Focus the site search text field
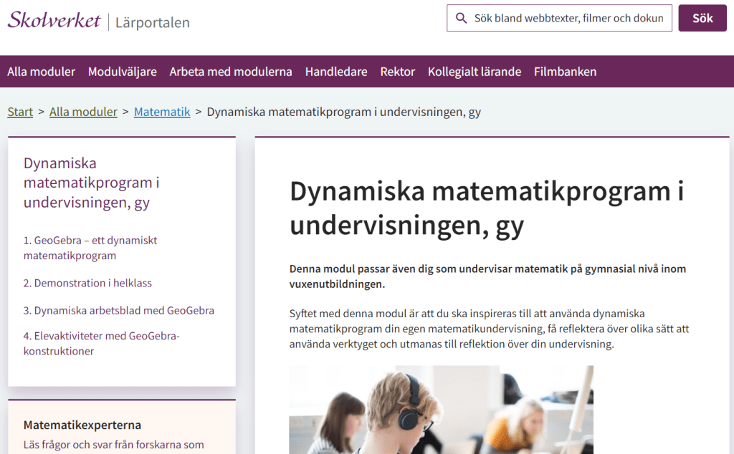Image resolution: width=734 pixels, height=454 pixels. click(x=568, y=19)
